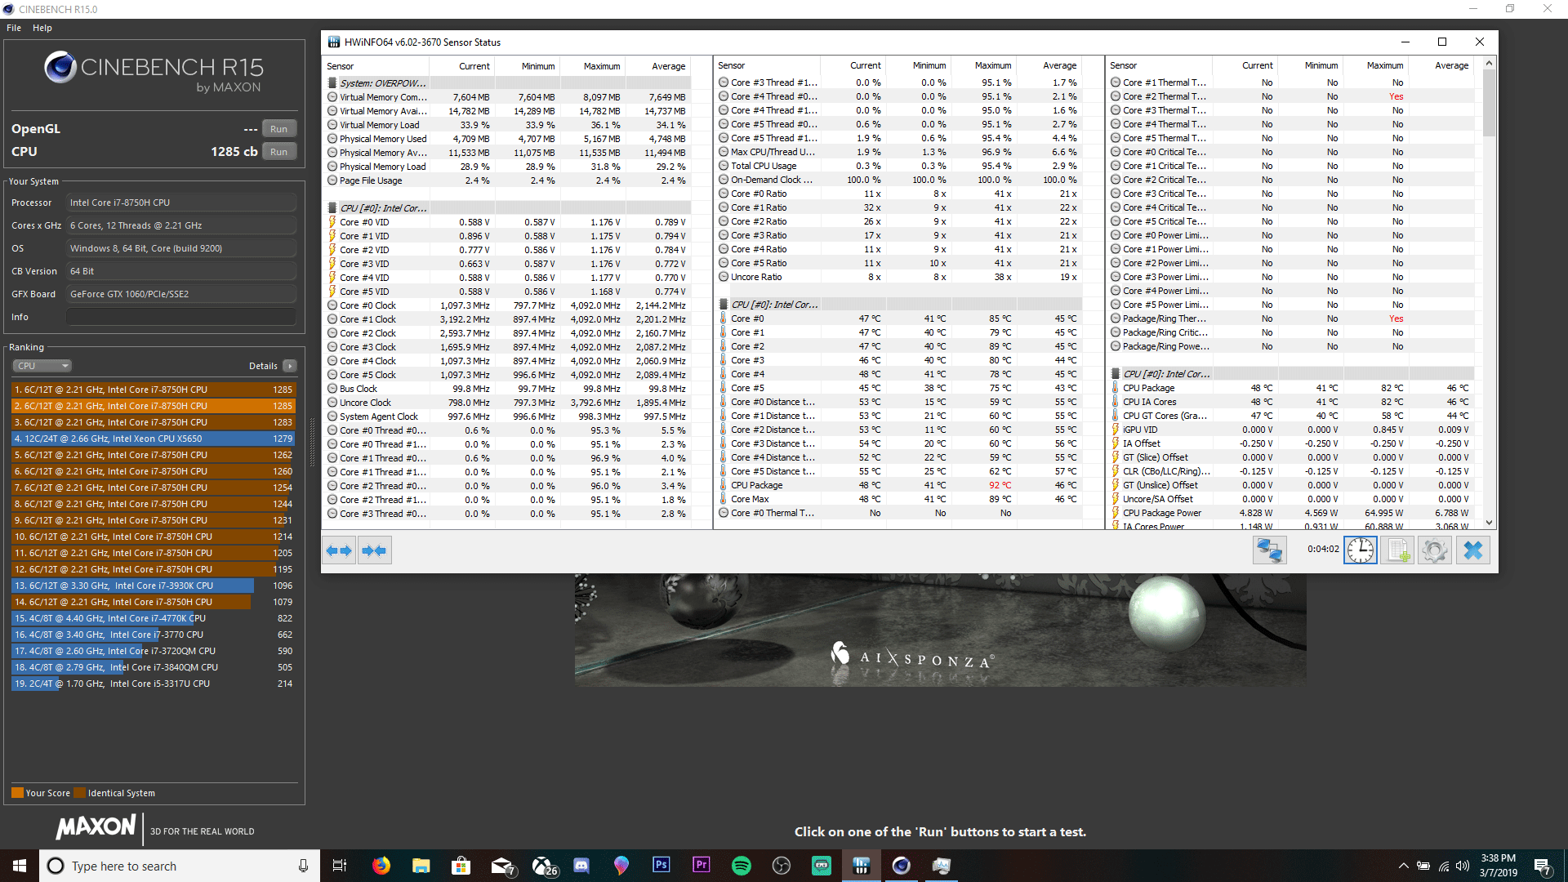Select Total CPU Usage row
This screenshot has height=882, width=1568.
pos(900,166)
